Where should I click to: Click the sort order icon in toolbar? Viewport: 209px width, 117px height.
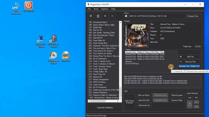[98, 16]
